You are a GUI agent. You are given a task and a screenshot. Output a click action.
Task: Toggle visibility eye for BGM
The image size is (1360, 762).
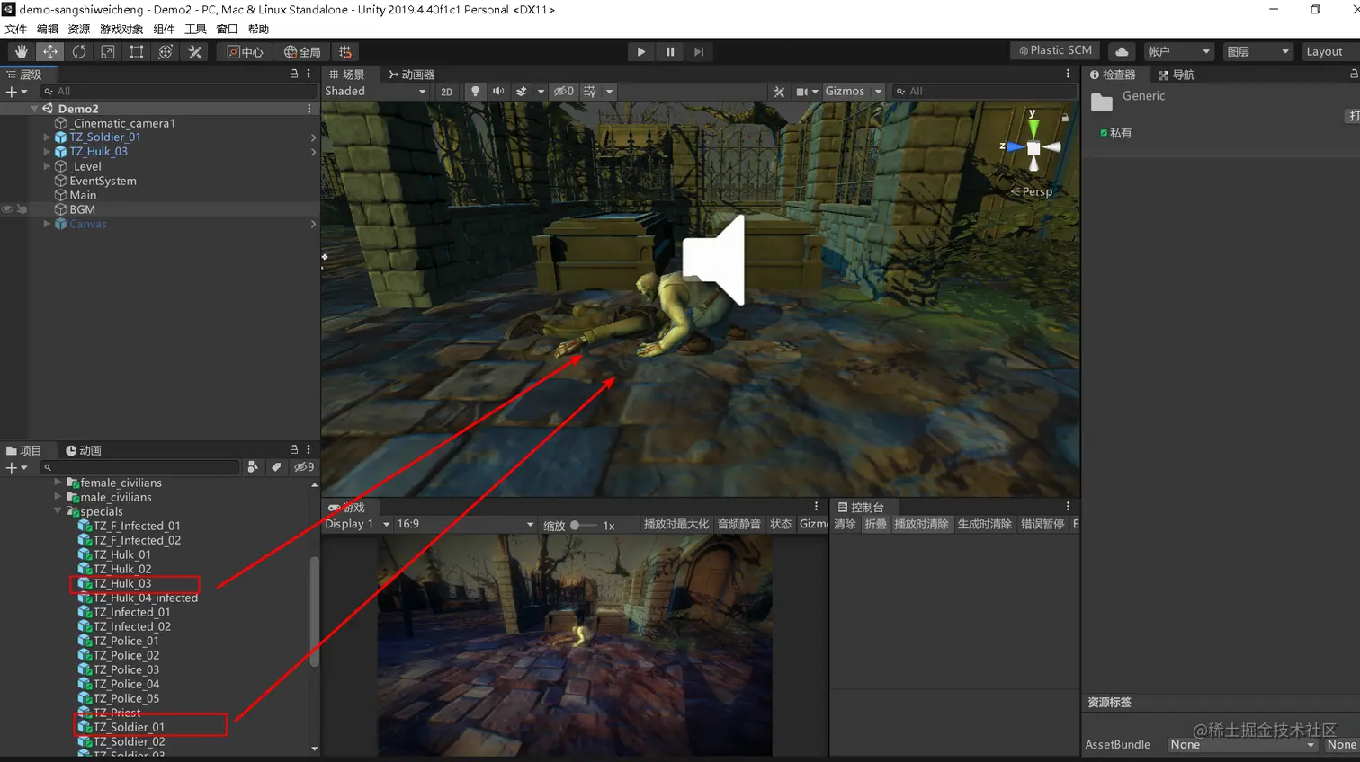pos(7,209)
